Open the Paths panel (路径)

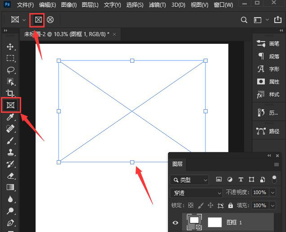268,131
